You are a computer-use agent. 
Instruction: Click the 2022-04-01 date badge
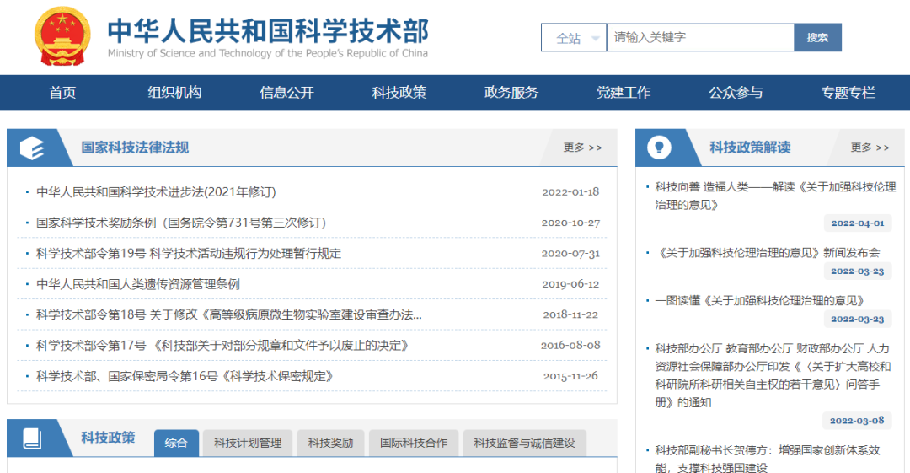pyautogui.click(x=858, y=223)
